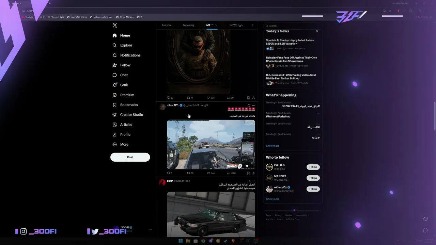Expand the MT tab dropdown chevron
The height and width of the screenshot is (245, 436).
point(216,25)
